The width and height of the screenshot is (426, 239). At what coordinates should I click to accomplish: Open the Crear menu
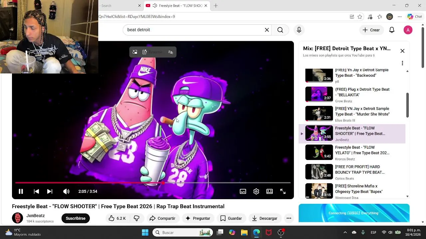pos(371,30)
